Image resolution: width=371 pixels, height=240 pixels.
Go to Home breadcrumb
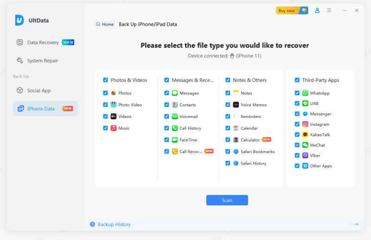tap(105, 24)
